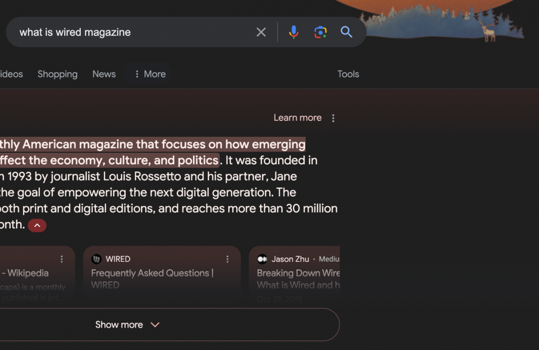Open three-dot menu on the WIRED card
This screenshot has height=350, width=539.
pyautogui.click(x=227, y=260)
